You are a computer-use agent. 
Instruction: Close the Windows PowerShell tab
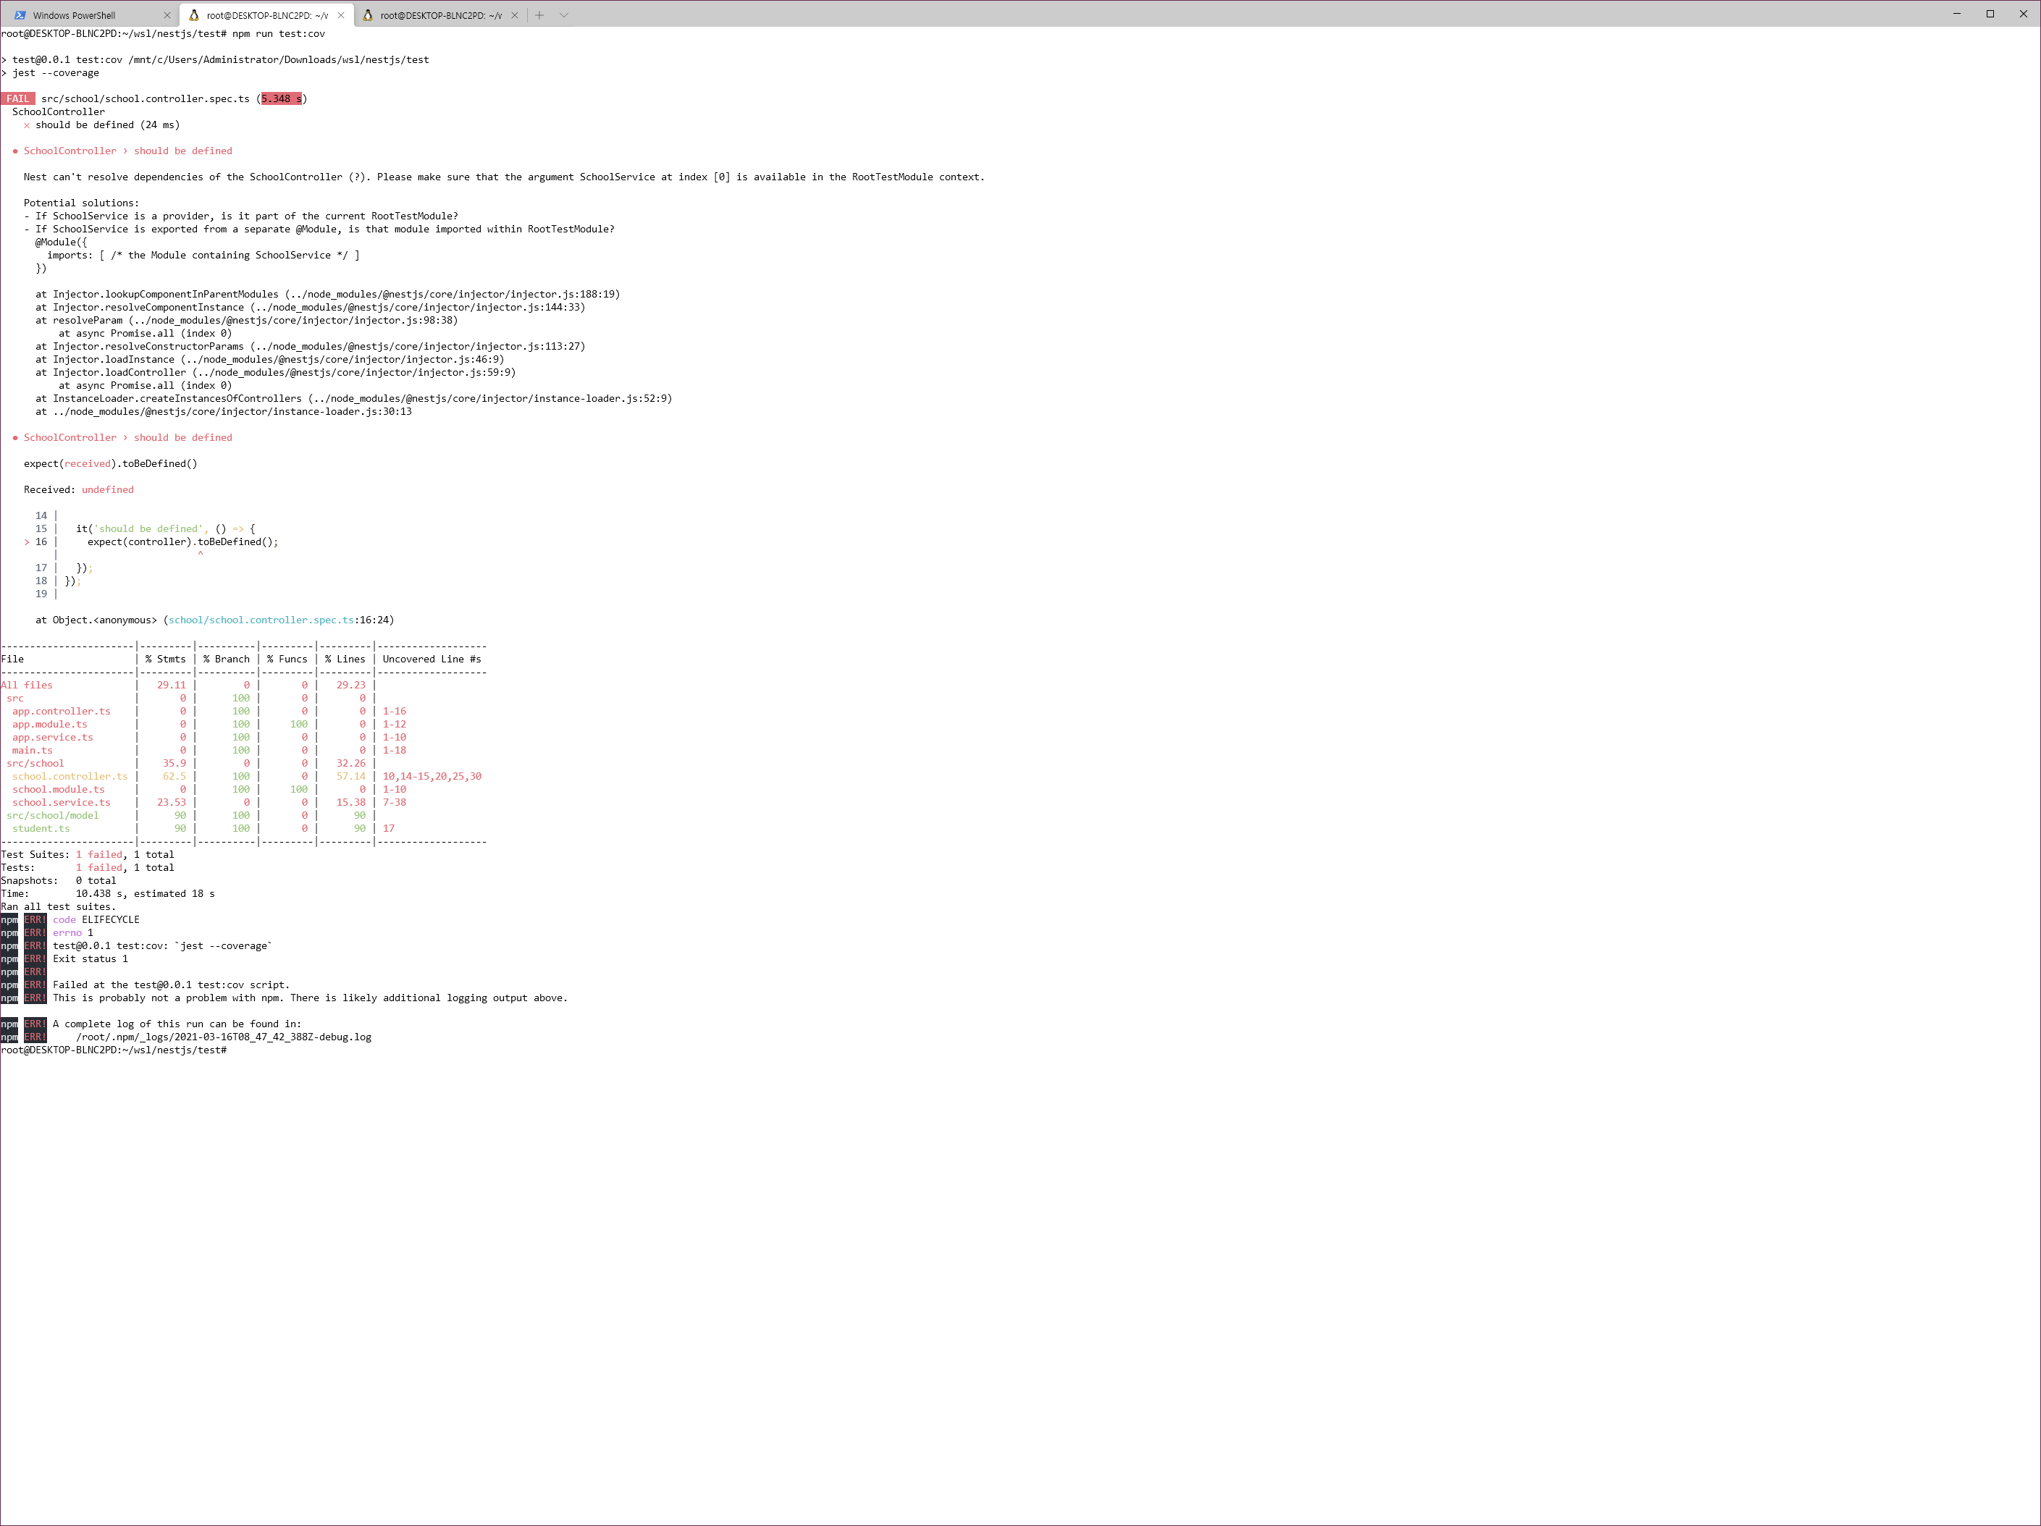point(167,14)
